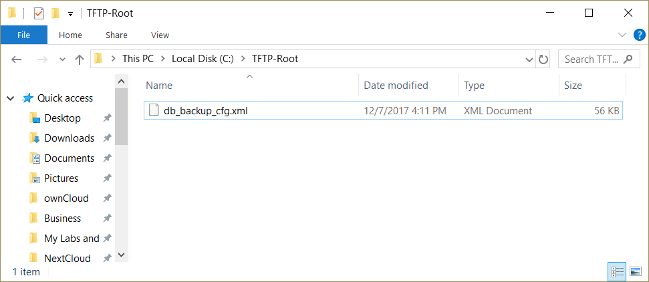Viewport: 649px width, 282px height.
Task: Open Recent locations dropdown arrow
Action: point(63,59)
